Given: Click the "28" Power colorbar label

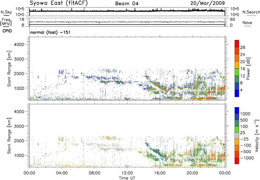Looking at the screenshot, I should pos(242,47).
